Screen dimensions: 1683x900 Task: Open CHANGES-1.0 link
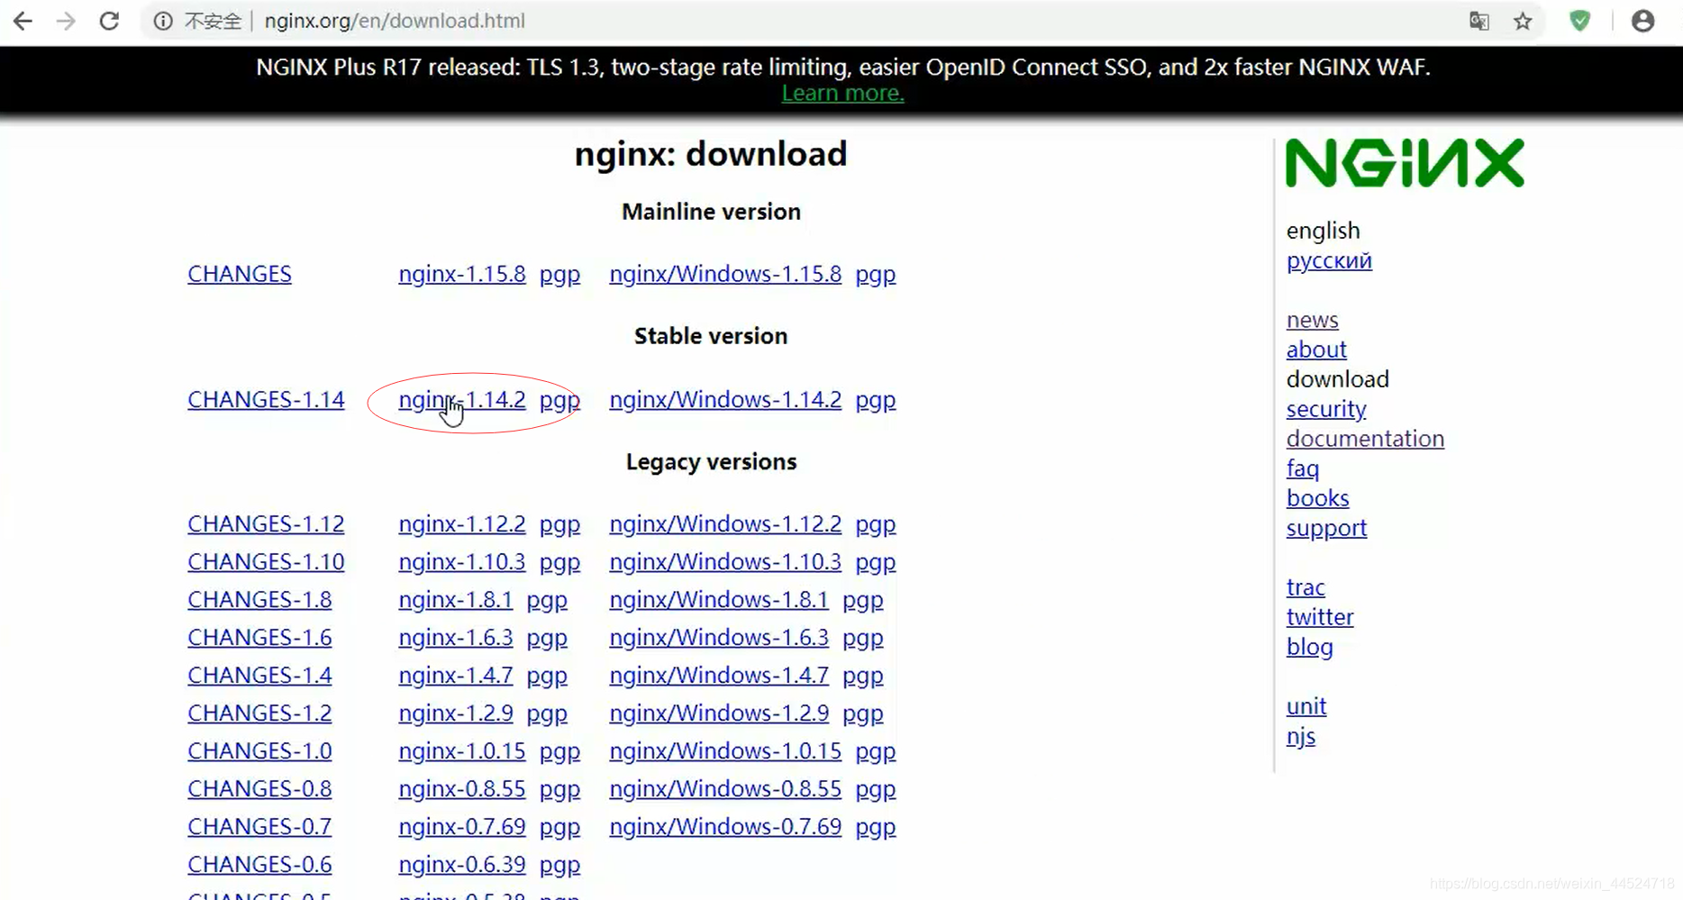[x=259, y=750]
